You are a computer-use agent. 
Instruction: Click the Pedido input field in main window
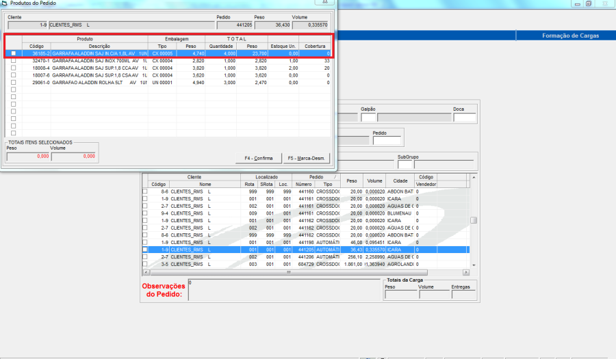(387, 140)
